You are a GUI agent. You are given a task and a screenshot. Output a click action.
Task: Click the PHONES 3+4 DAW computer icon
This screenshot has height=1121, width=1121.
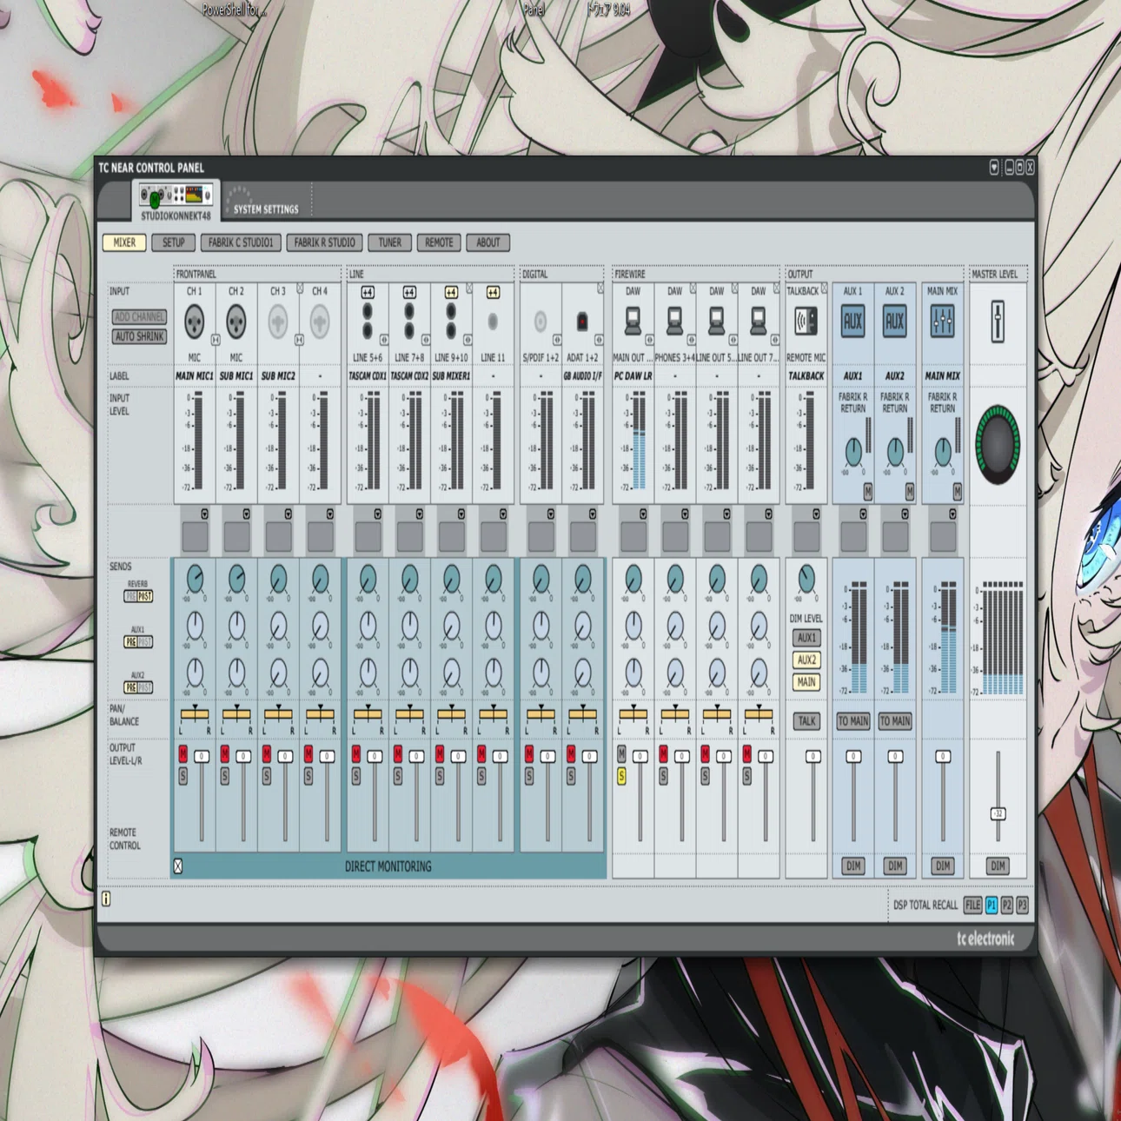[674, 322]
